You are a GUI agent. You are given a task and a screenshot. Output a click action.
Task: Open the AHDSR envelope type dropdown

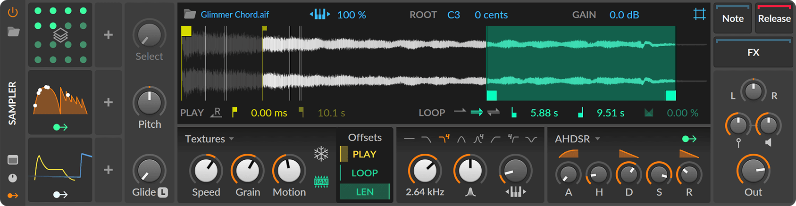578,139
